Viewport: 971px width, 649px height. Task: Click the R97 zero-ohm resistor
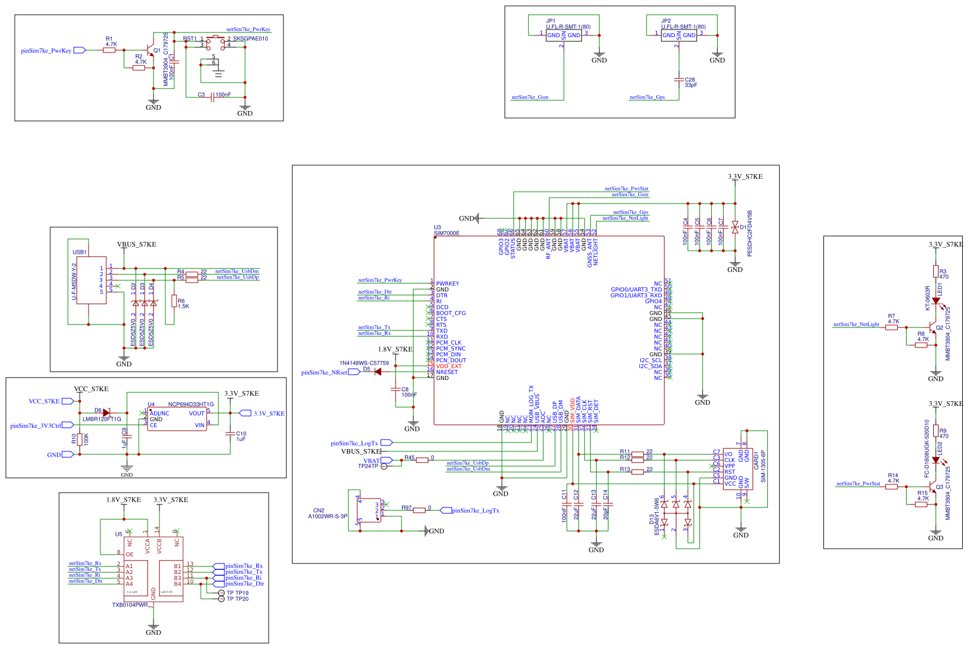click(x=419, y=510)
